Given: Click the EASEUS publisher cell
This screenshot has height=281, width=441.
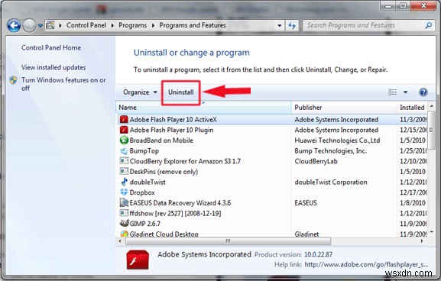Looking at the screenshot, I should coord(306,203).
